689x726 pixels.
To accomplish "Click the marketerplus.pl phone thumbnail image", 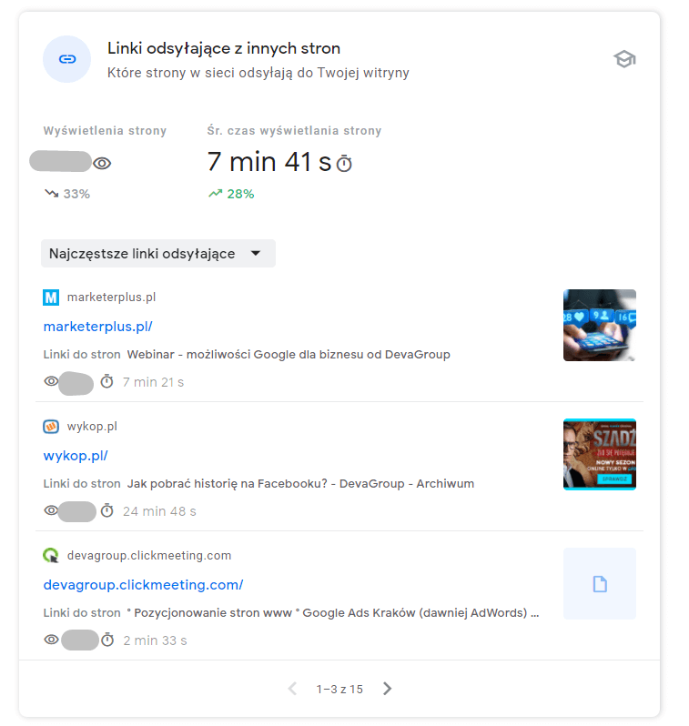I will (x=600, y=325).
